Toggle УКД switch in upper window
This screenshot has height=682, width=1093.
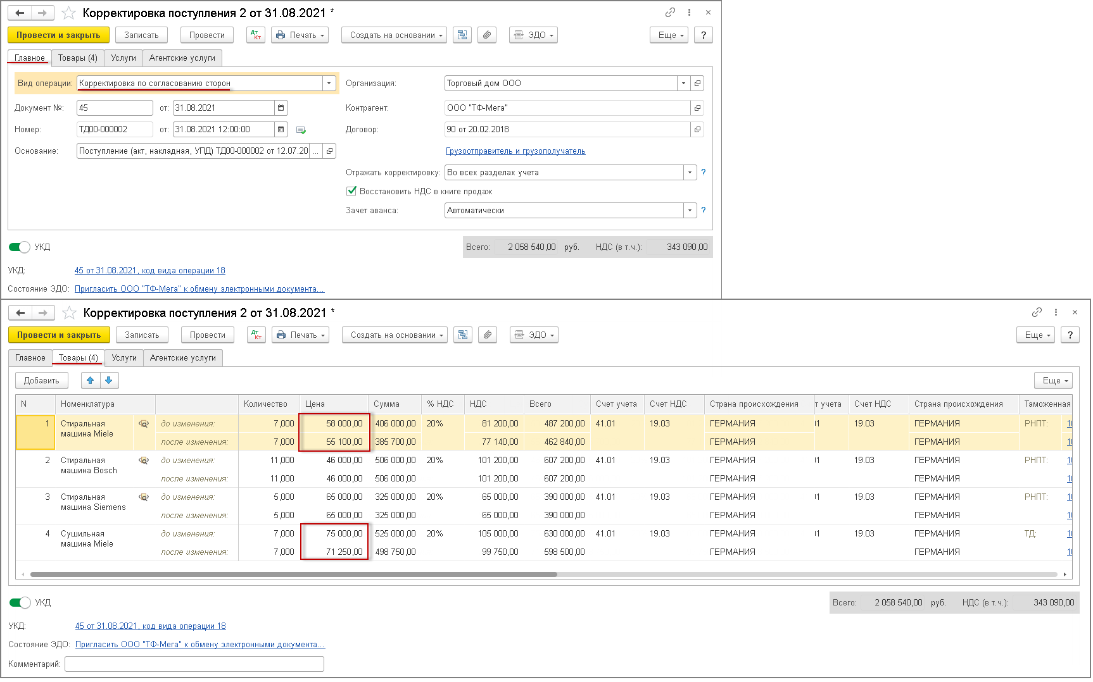tap(20, 247)
